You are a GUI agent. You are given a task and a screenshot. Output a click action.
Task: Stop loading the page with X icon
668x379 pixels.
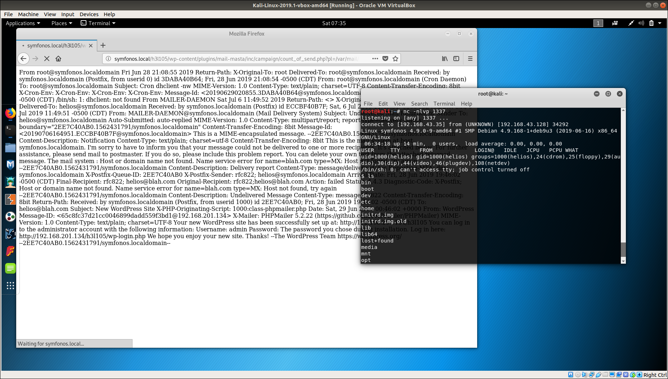coord(47,59)
